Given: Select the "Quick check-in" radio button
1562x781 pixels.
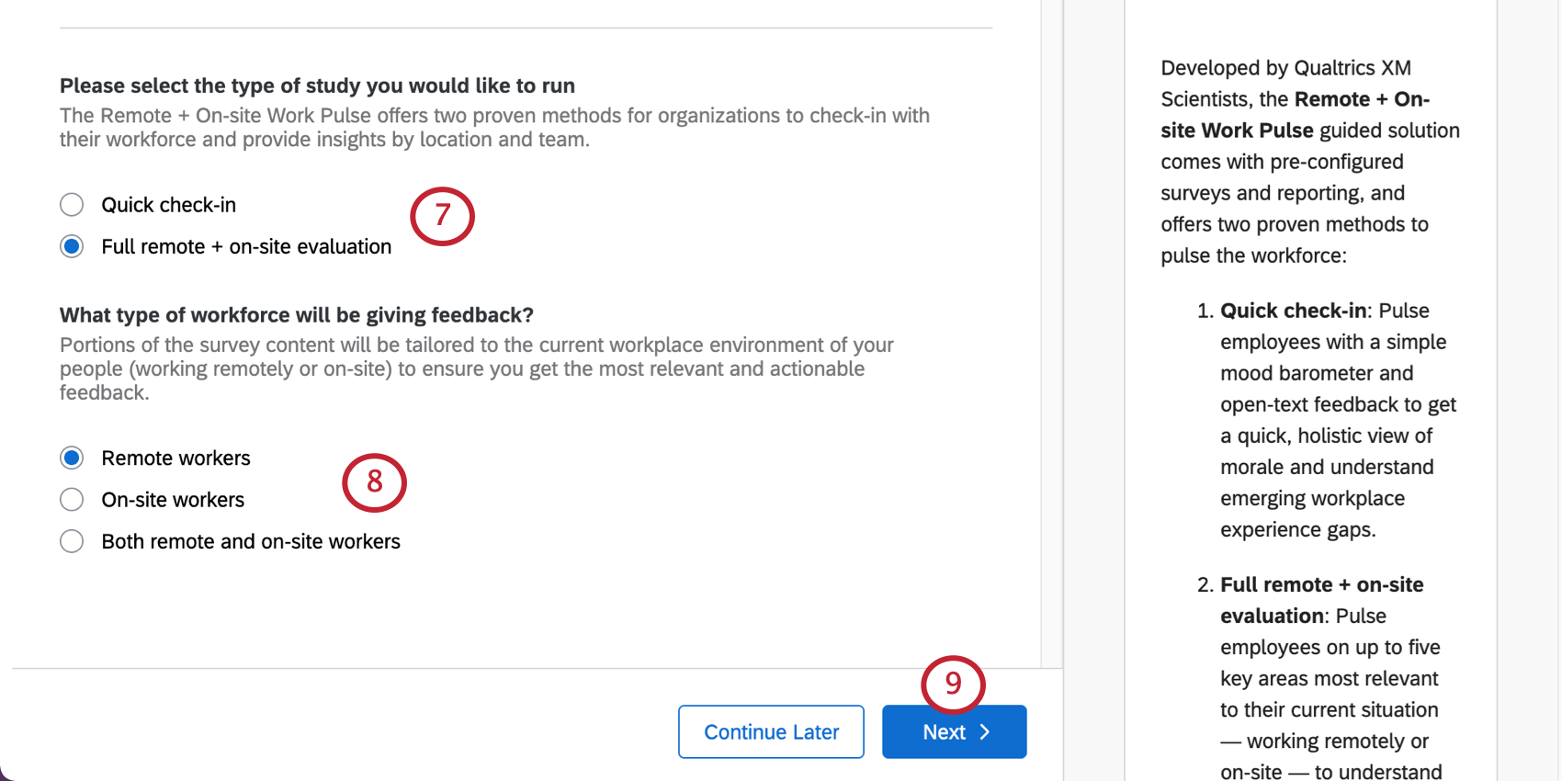Looking at the screenshot, I should [72, 204].
